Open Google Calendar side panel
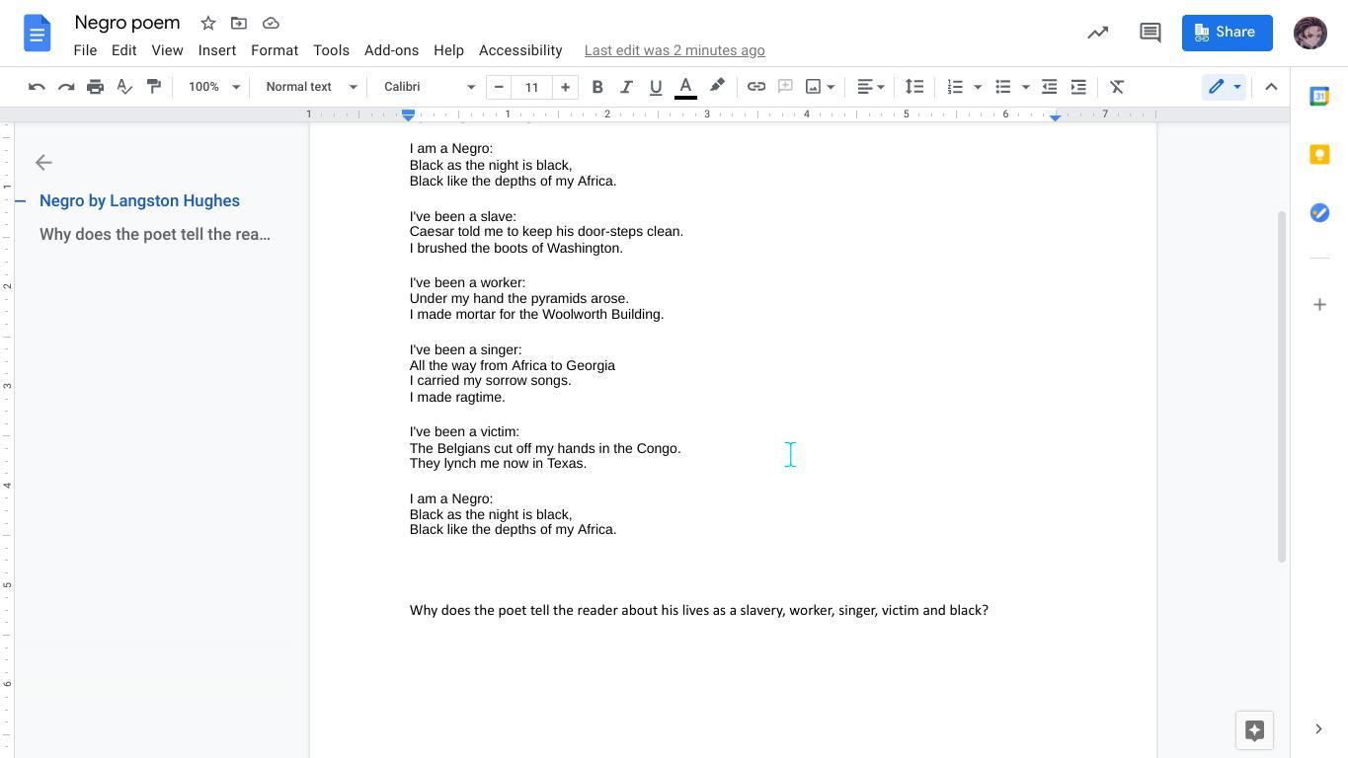1348x758 pixels. [1319, 96]
